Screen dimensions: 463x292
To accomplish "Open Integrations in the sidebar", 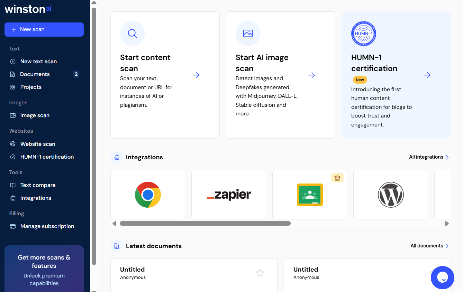I will (x=36, y=198).
